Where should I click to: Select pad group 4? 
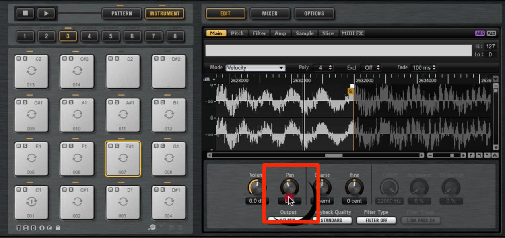(89, 36)
